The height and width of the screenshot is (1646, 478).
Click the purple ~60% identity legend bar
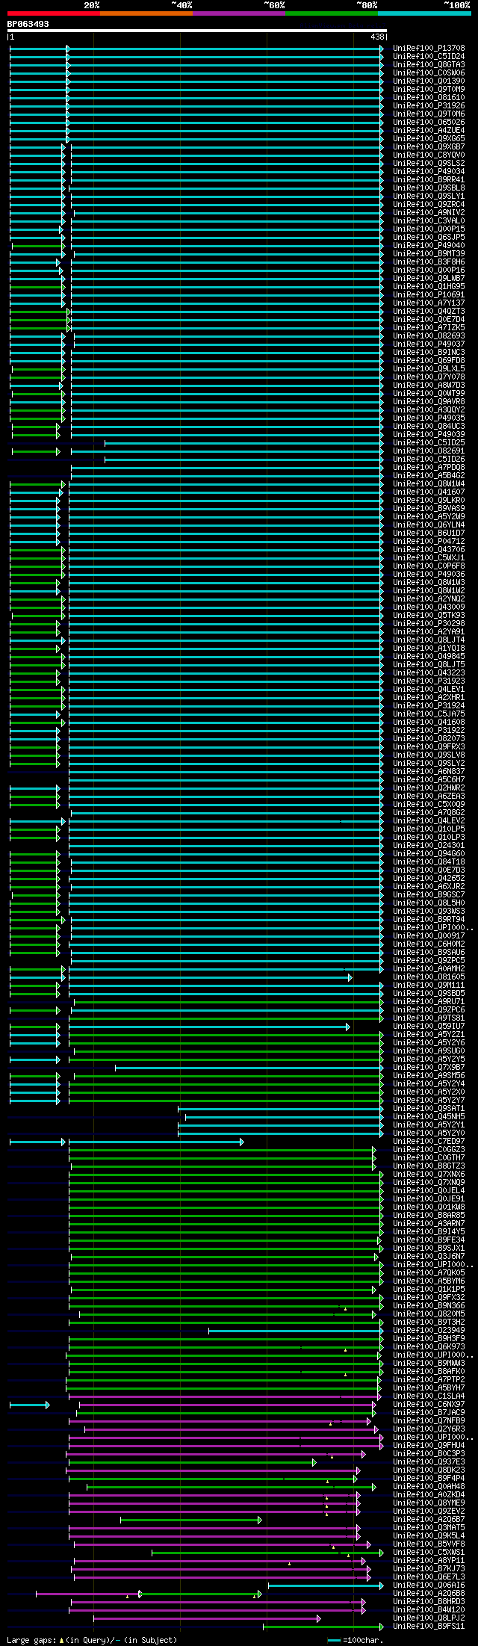238,13
